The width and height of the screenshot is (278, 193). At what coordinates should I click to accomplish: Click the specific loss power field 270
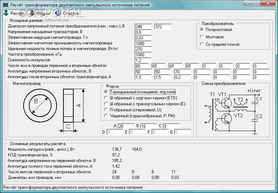pyautogui.click(x=143, y=49)
